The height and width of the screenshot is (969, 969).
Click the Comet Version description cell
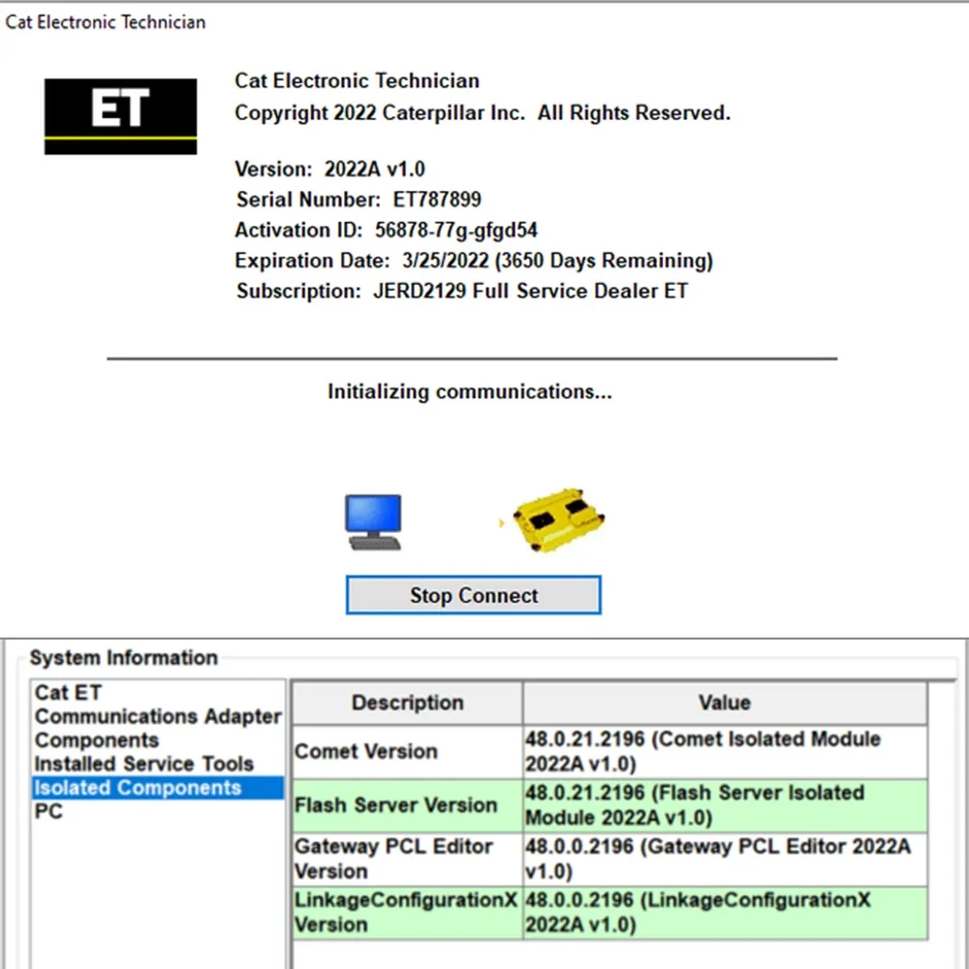click(407, 752)
